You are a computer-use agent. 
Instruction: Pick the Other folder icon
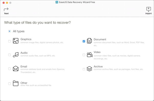click(x=16, y=83)
